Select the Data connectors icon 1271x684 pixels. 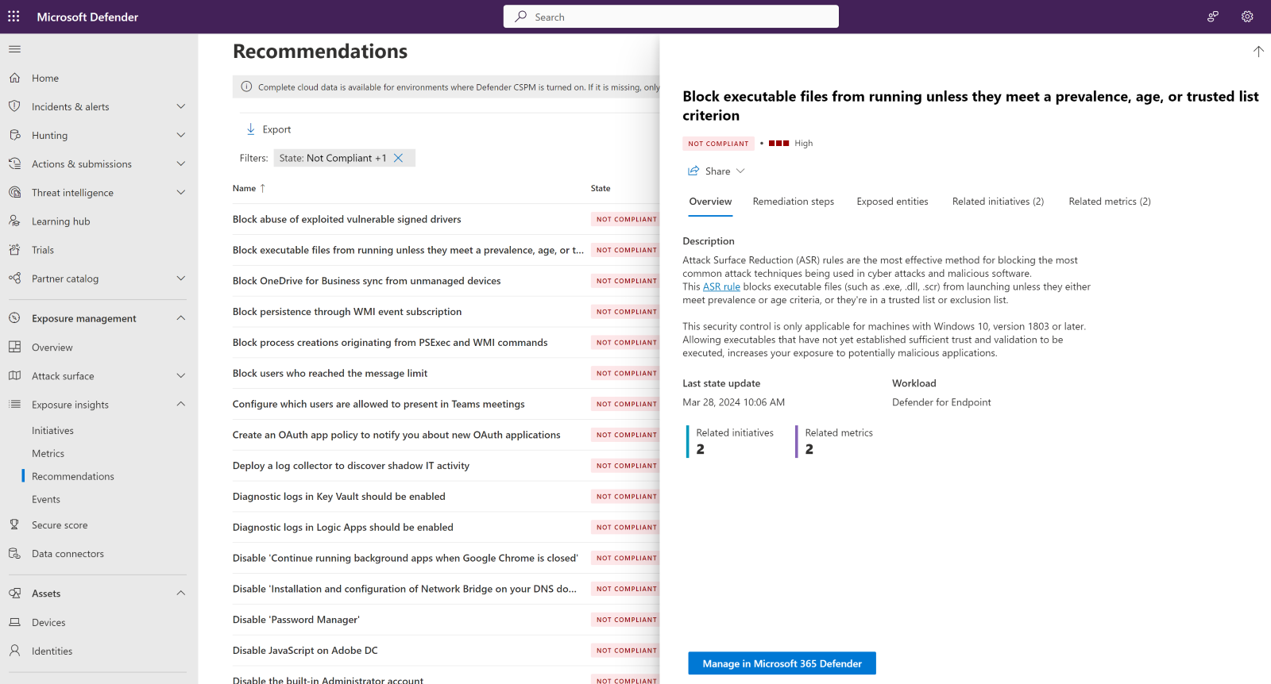pyautogui.click(x=16, y=553)
